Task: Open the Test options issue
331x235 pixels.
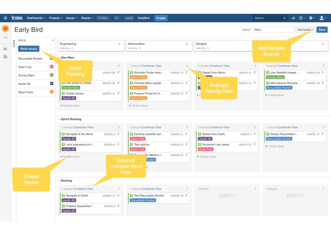Action: pos(141,145)
